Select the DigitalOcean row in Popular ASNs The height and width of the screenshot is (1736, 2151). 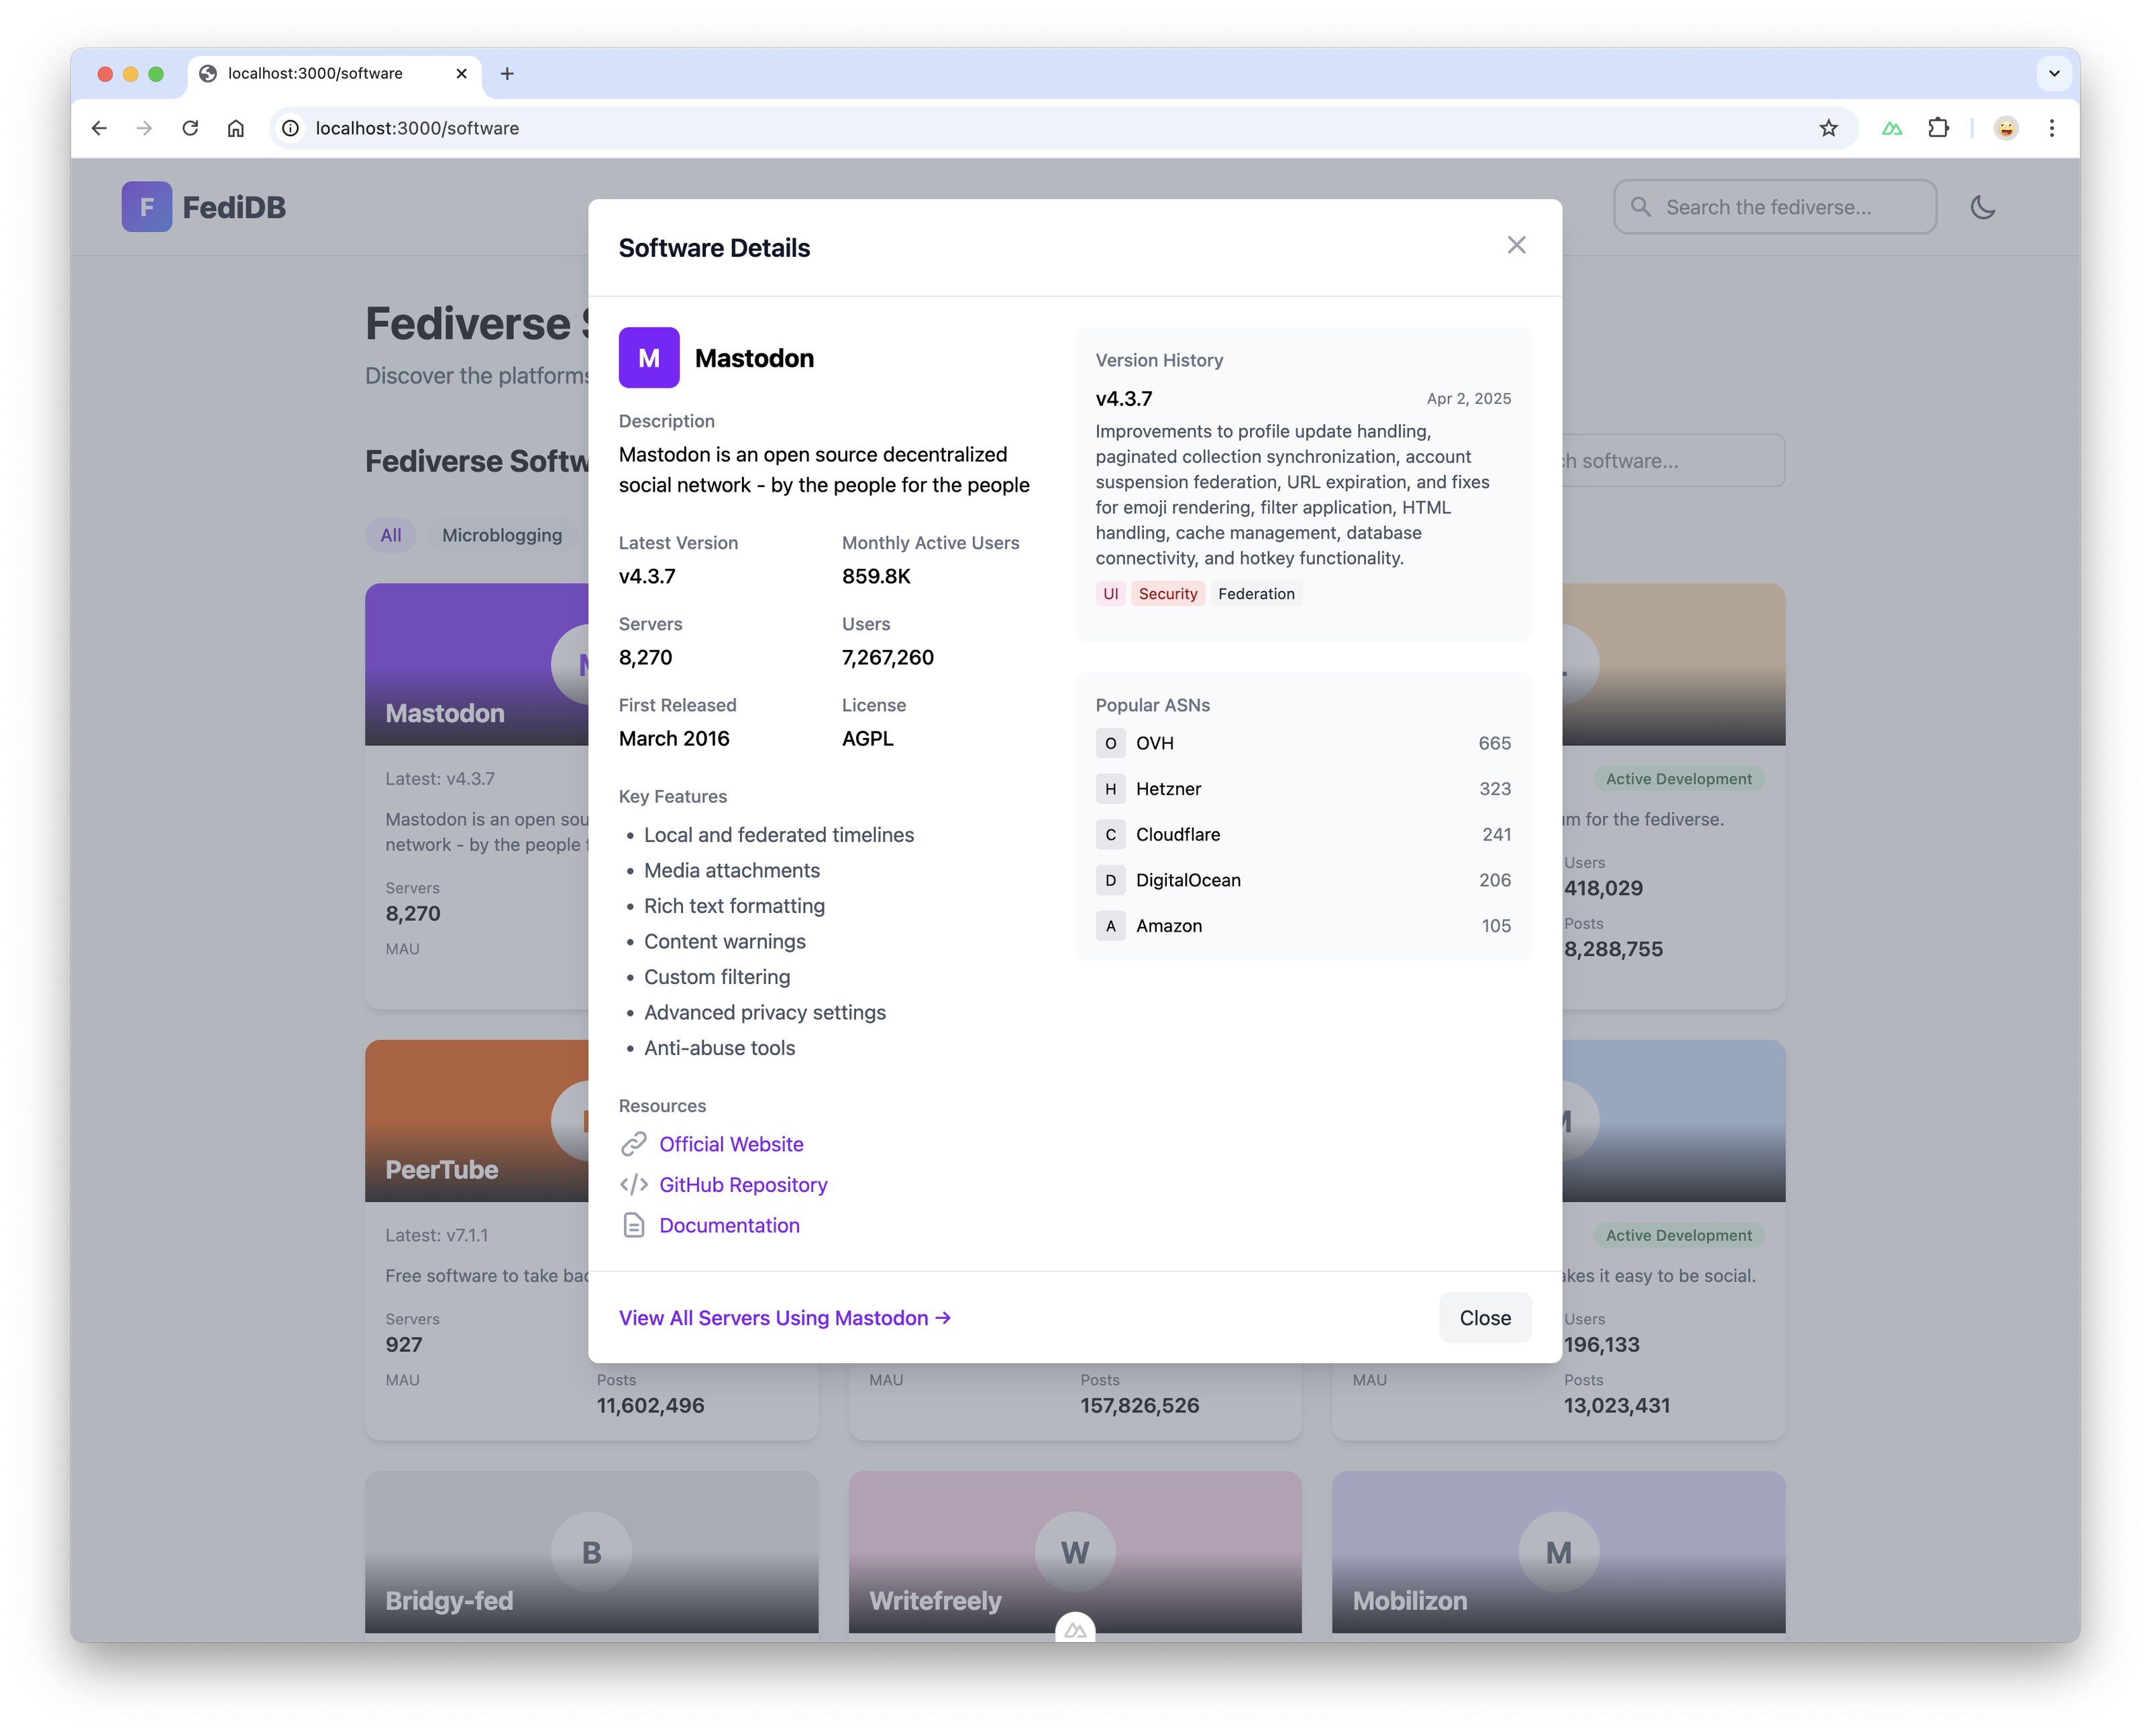(1303, 880)
